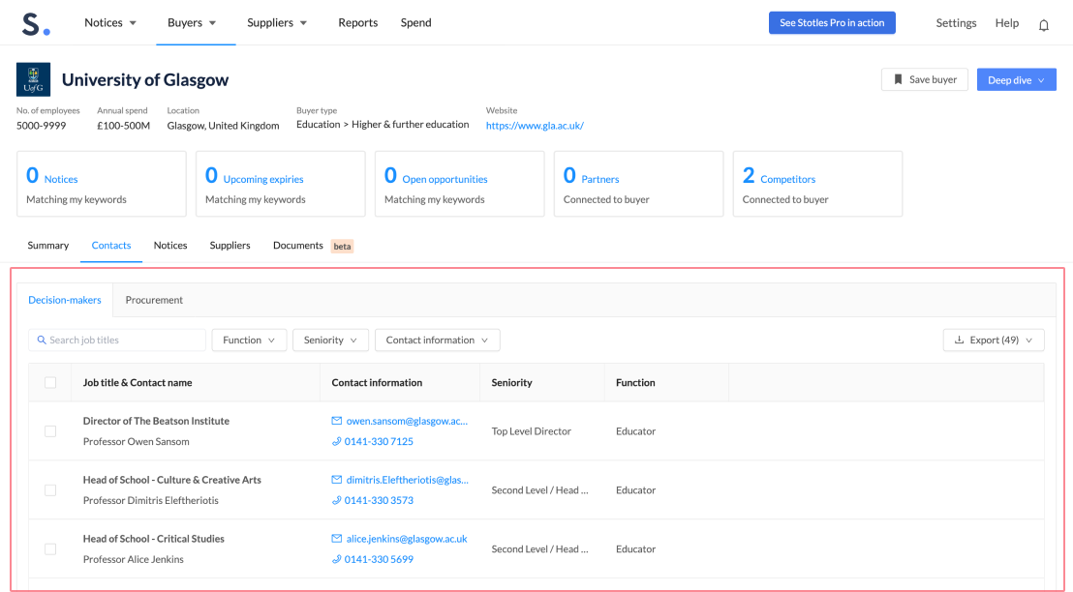Click the phone icon beside 0141-330 7125
Viewport: 1073px width, 592px height.
[337, 442]
